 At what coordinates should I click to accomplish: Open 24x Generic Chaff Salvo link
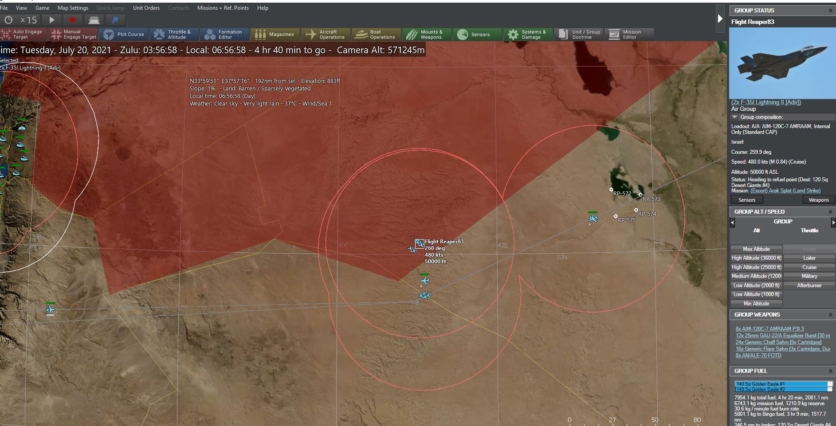[778, 342]
